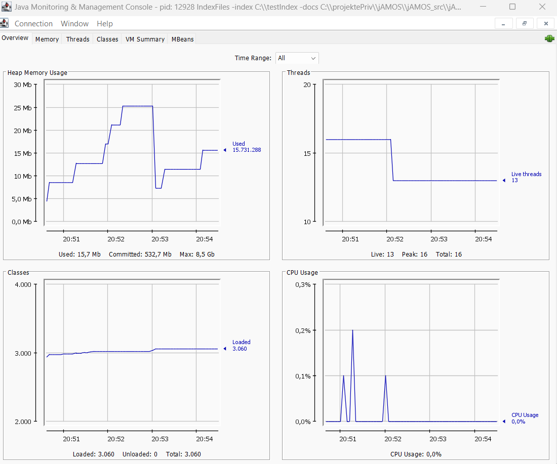Screen dimensions: 557x464
Task: Switch to the Memory tab
Action: 47,39
